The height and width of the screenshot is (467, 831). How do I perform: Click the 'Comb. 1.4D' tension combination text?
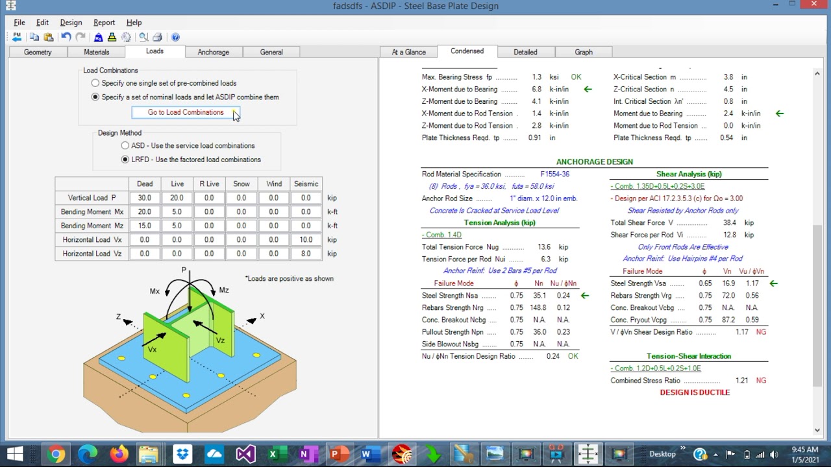pyautogui.click(x=441, y=235)
